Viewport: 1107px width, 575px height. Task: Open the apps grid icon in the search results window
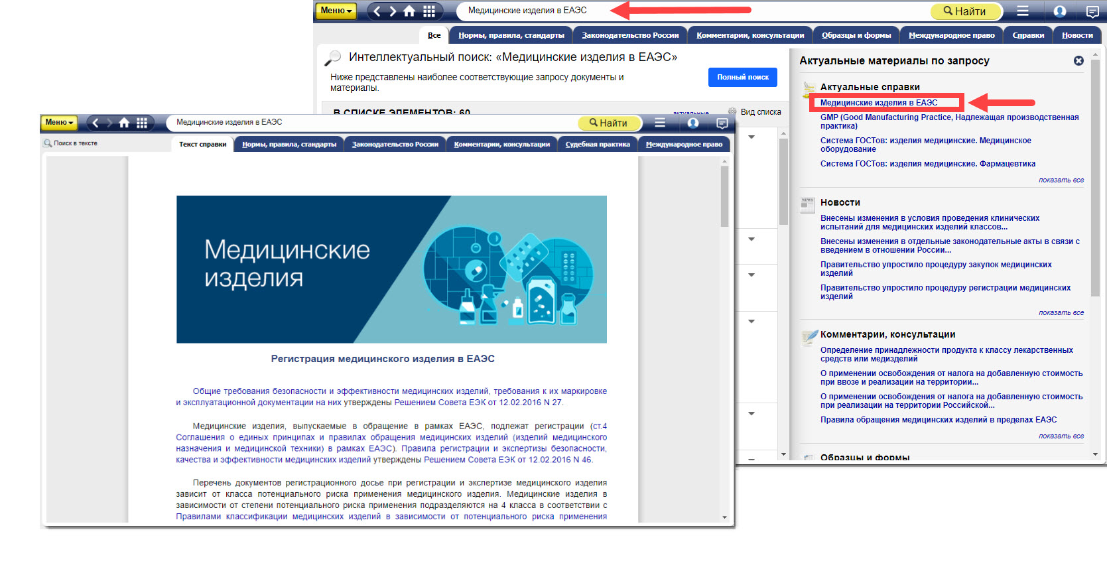point(429,11)
